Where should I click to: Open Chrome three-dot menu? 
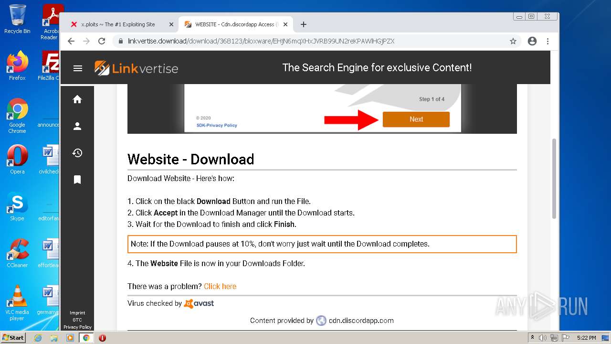click(548, 41)
